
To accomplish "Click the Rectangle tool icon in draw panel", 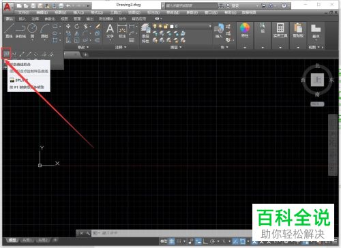I will [x=55, y=27].
